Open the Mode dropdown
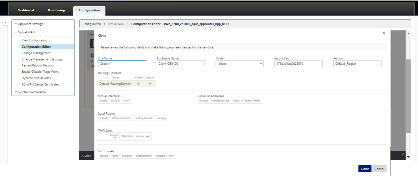 (239, 64)
